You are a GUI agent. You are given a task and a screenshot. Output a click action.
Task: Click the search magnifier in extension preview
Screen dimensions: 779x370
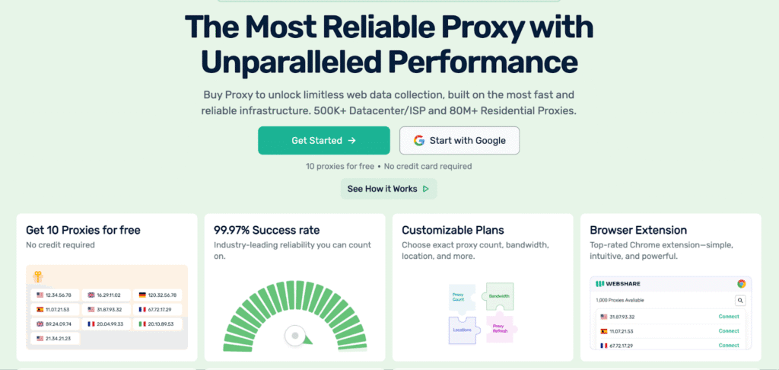click(x=740, y=301)
